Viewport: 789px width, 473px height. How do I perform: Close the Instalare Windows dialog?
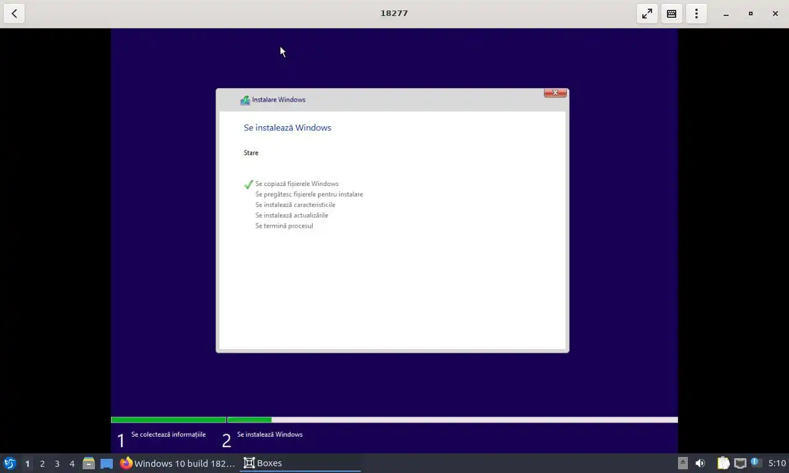click(555, 93)
